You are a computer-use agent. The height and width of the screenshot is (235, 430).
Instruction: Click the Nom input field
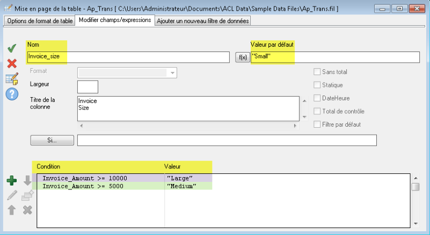pyautogui.click(x=128, y=57)
